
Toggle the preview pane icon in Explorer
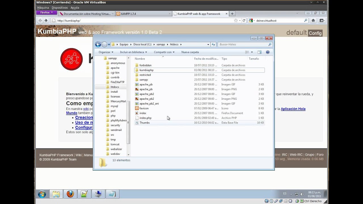259,52
